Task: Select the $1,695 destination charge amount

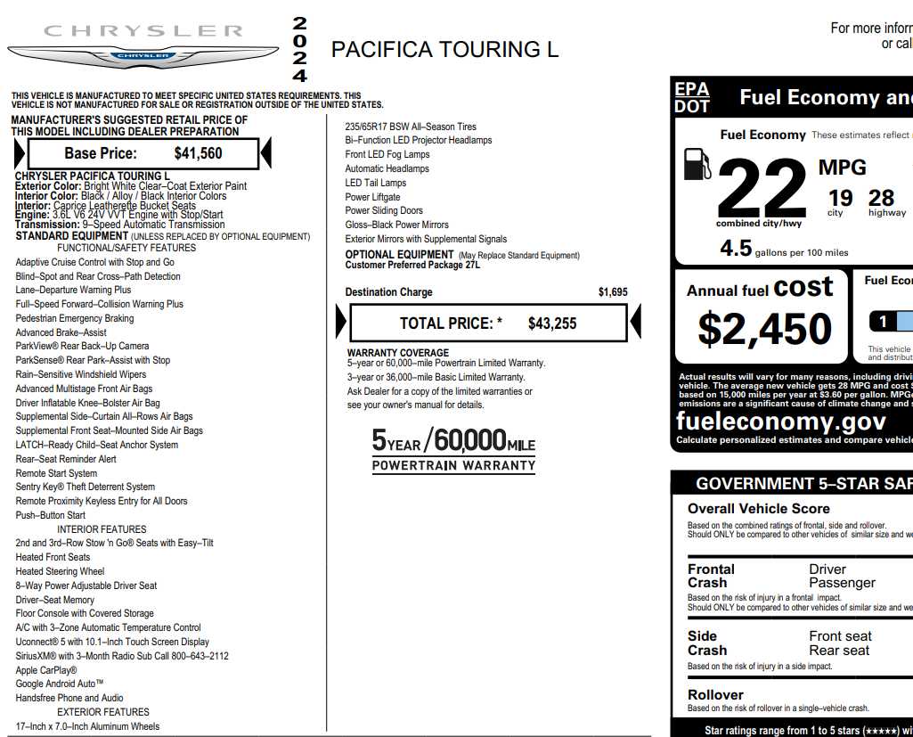Action: pyautogui.click(x=613, y=292)
